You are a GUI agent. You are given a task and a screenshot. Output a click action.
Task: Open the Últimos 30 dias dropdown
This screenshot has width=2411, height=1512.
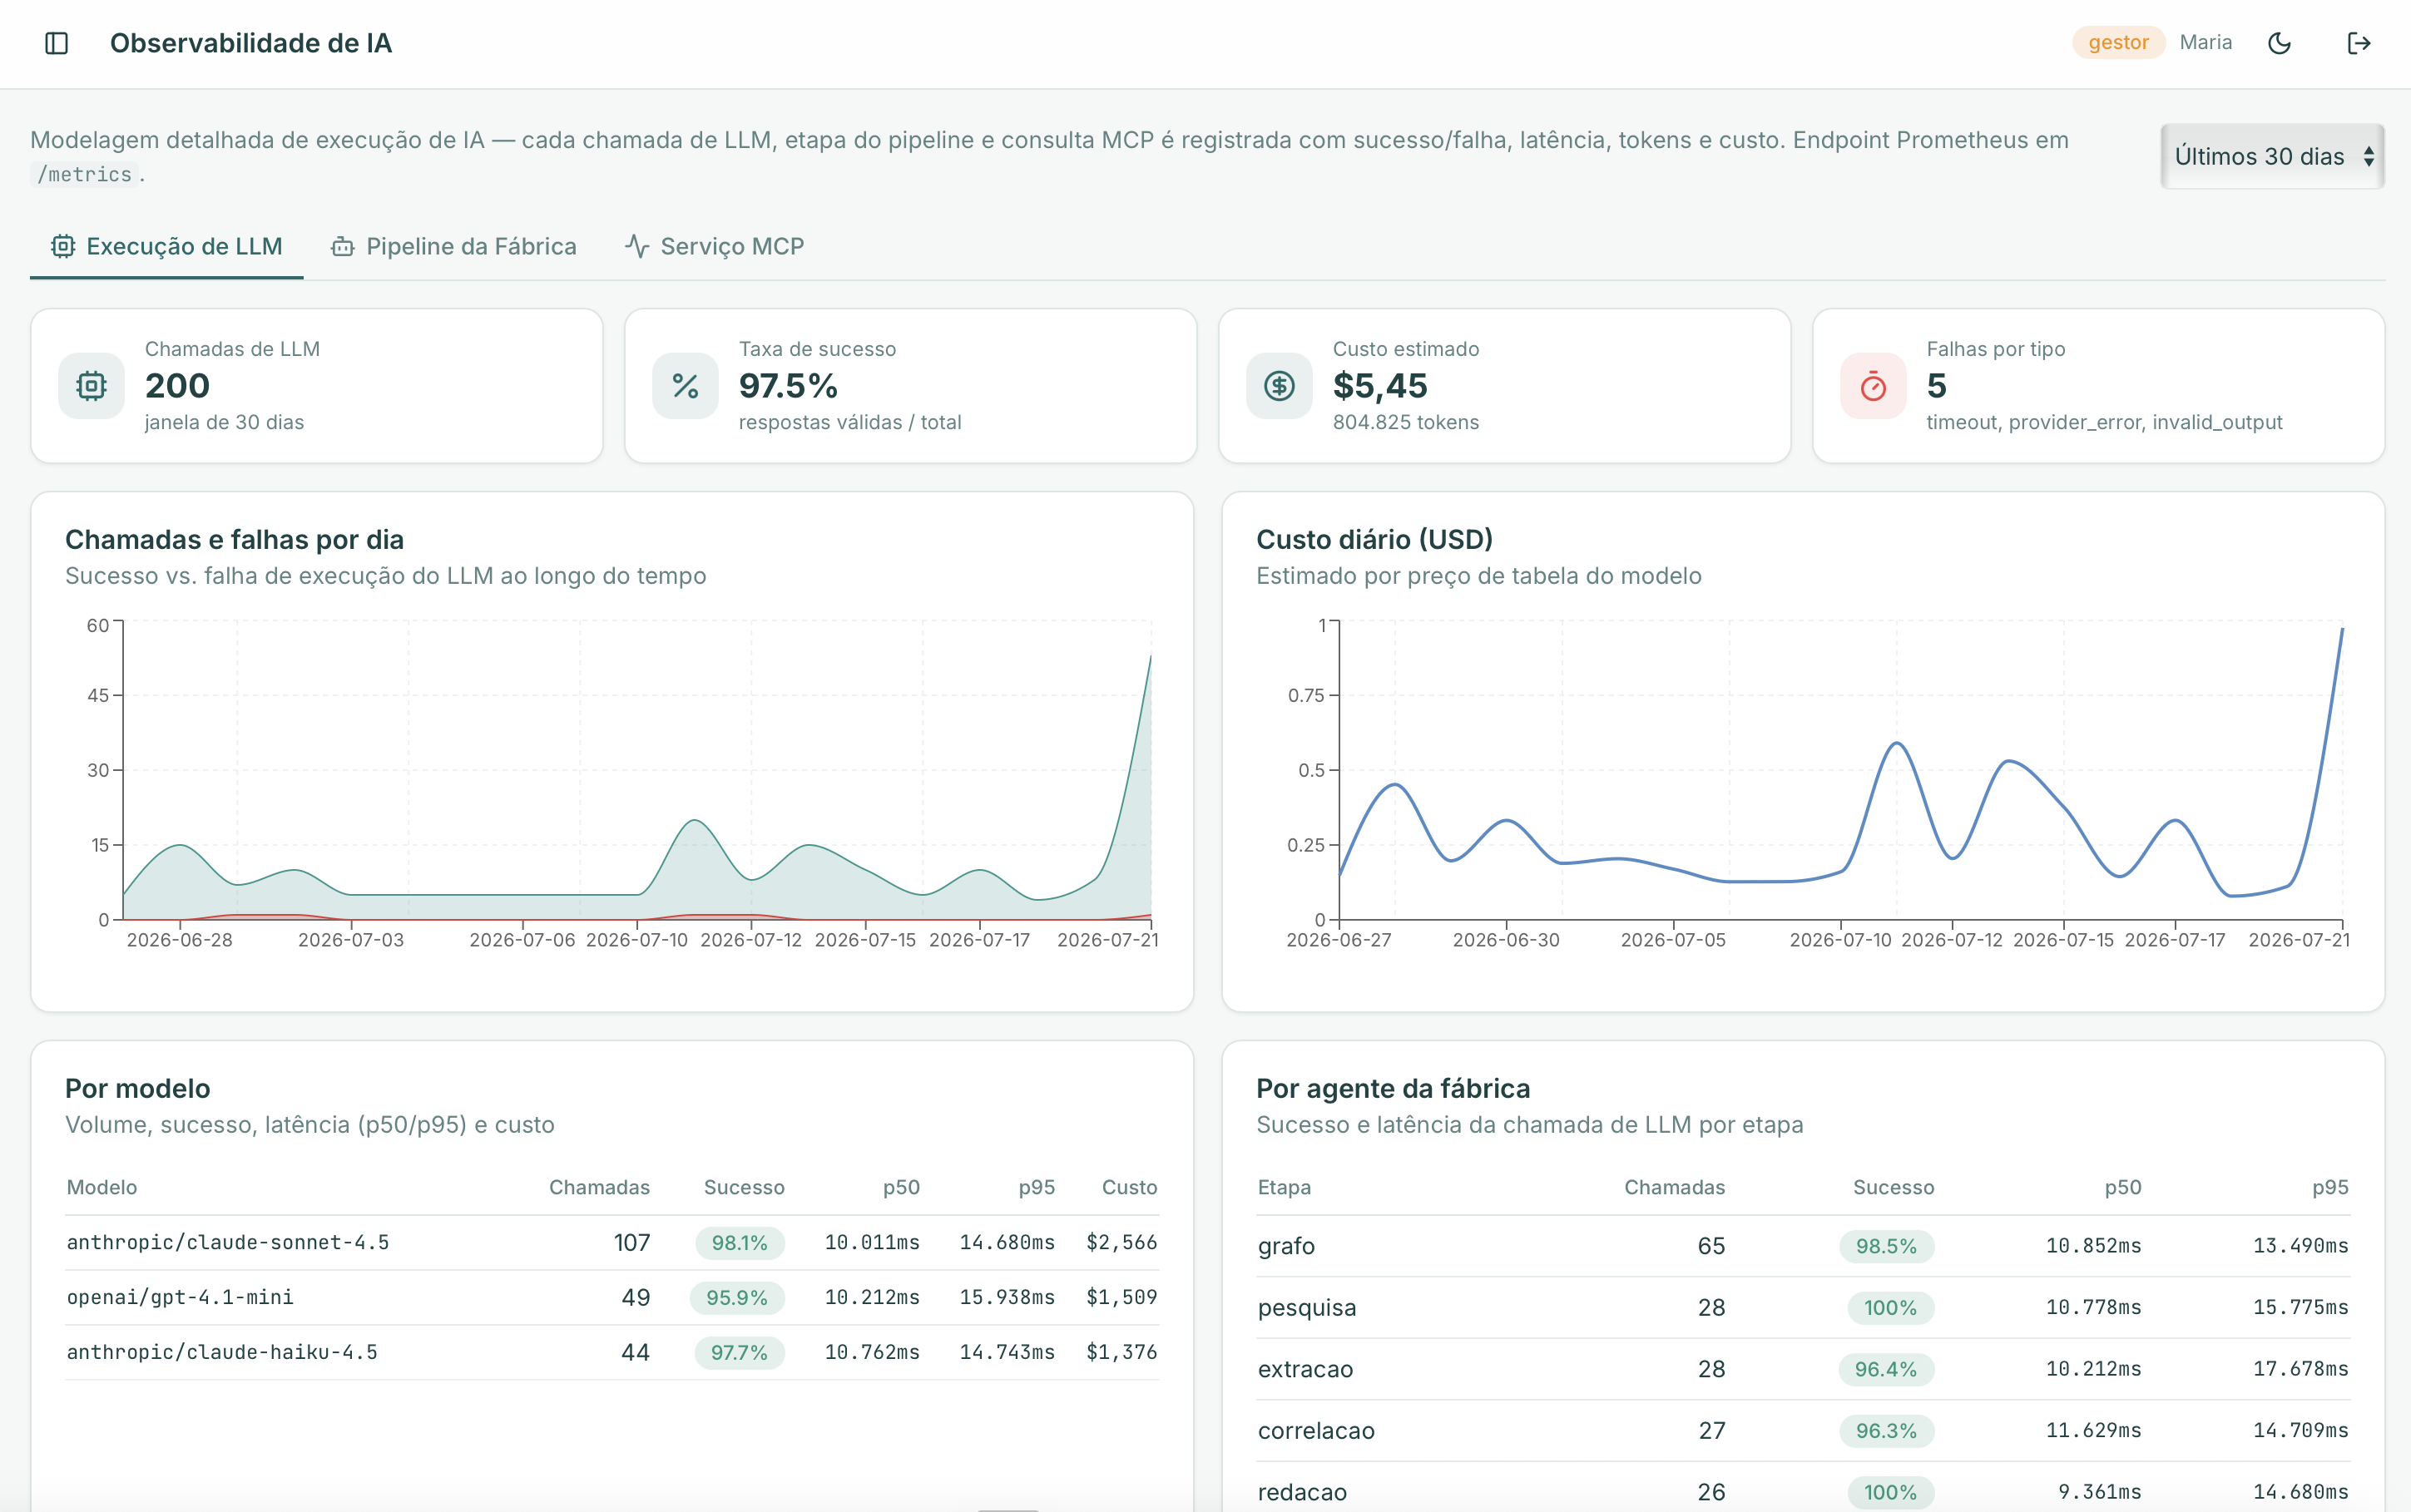[x=2272, y=156]
